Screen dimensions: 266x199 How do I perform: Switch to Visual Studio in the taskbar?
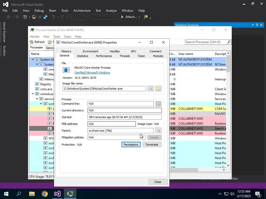[x=57, y=194]
